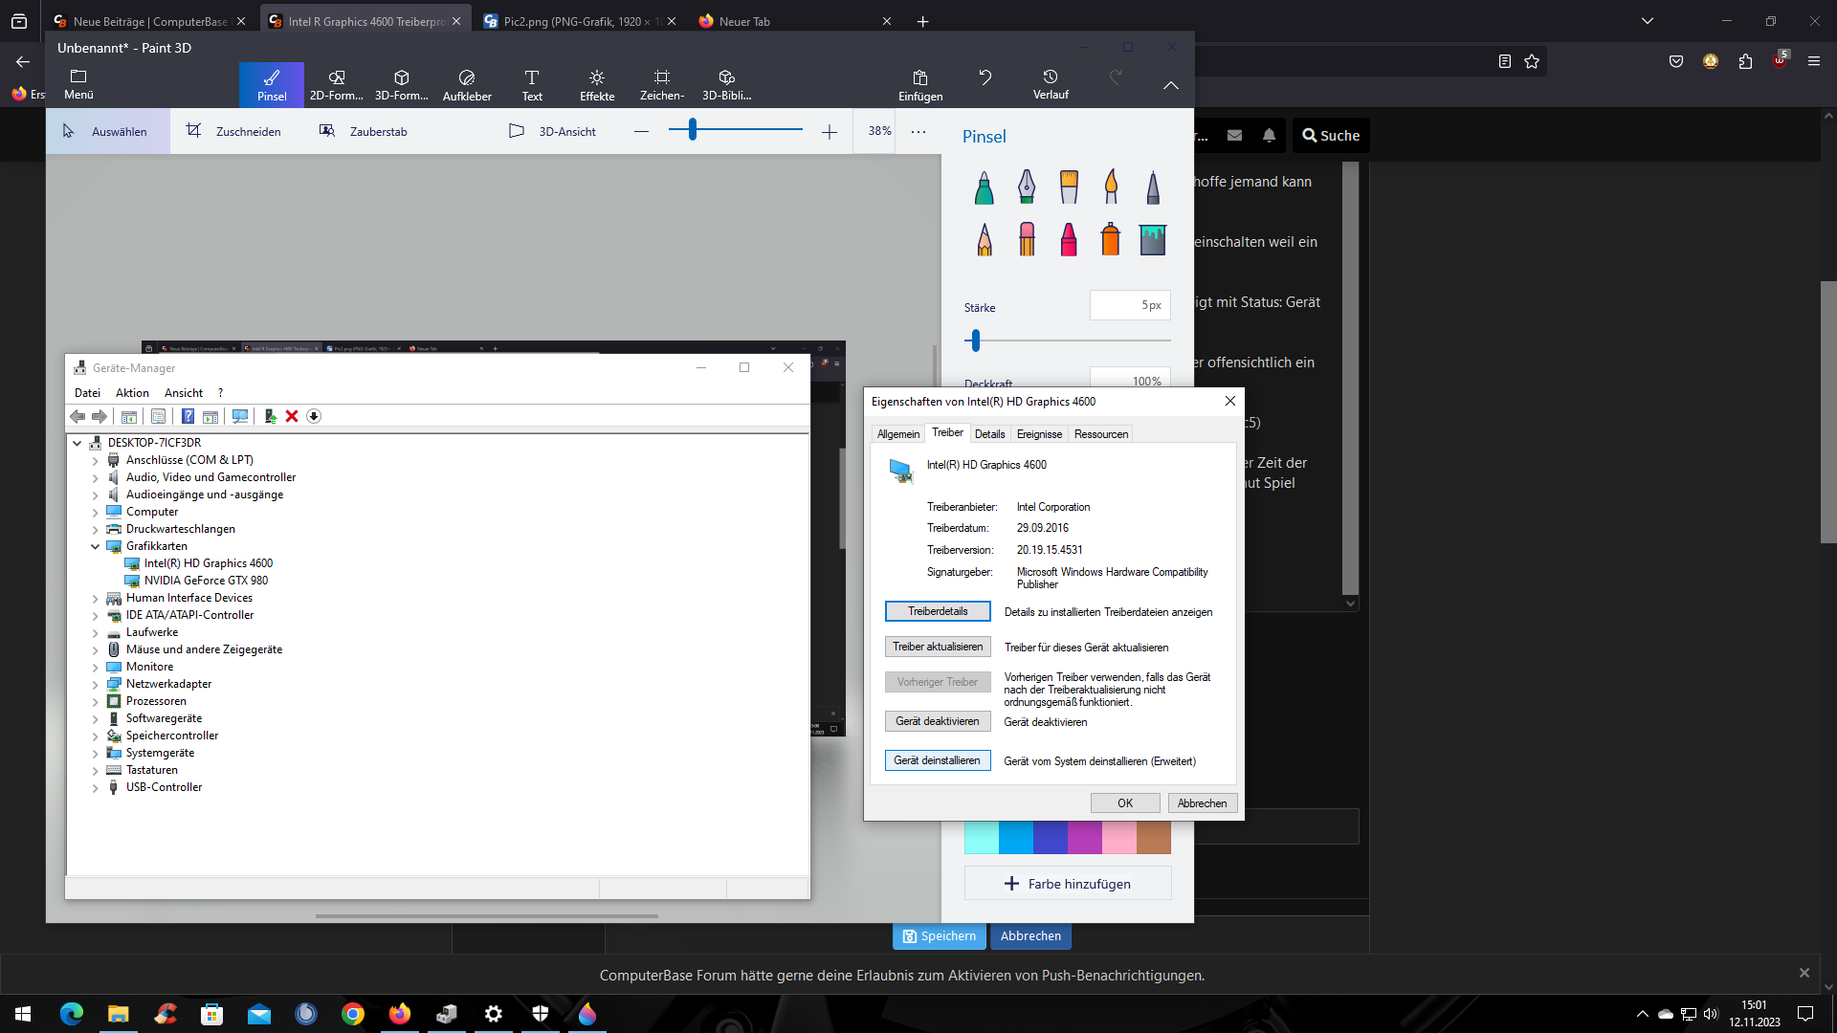This screenshot has width=1837, height=1033.
Task: Click the Treiber aktualisieren button
Action: [937, 647]
